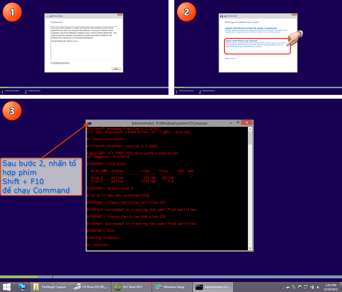Maximize the cmd.exe window

point(238,123)
